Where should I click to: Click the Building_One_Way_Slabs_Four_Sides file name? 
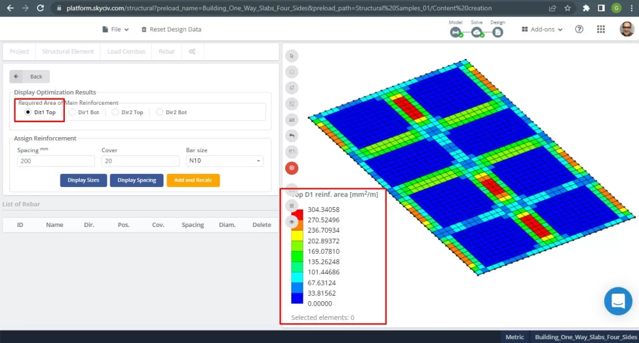585,337
